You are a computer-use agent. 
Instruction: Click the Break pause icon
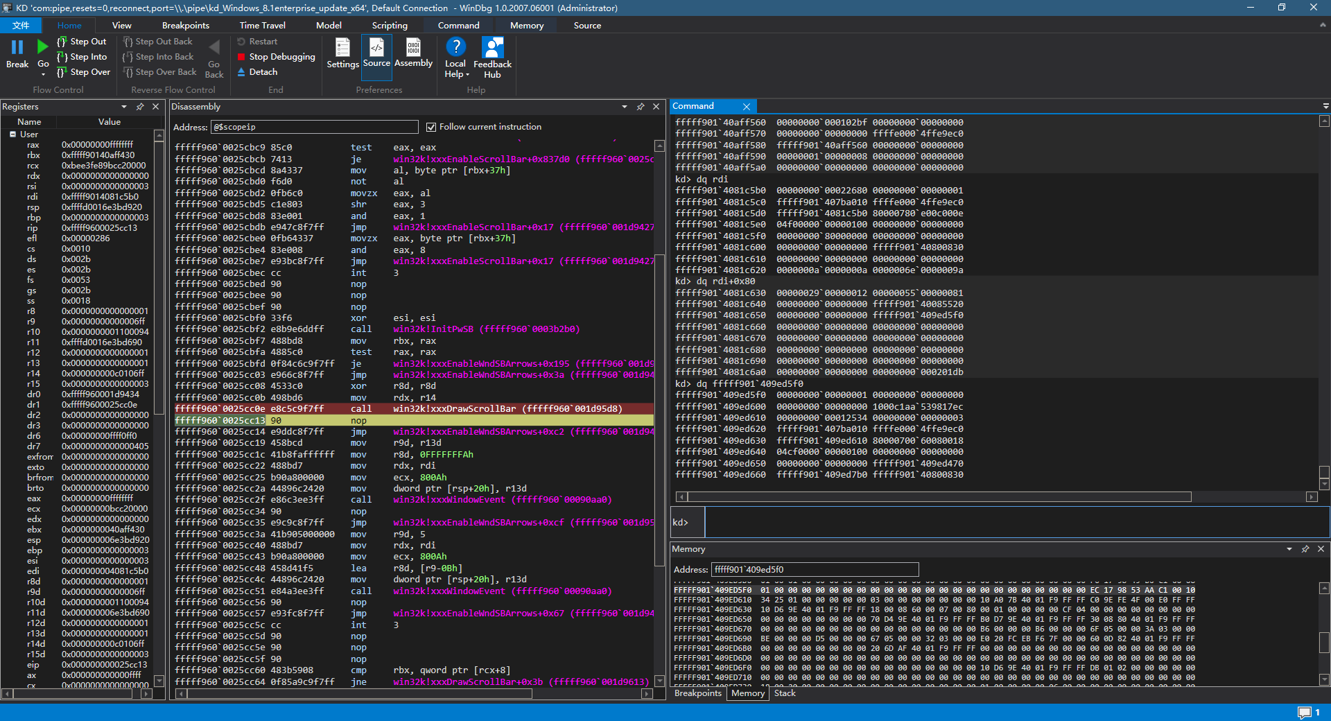point(17,46)
